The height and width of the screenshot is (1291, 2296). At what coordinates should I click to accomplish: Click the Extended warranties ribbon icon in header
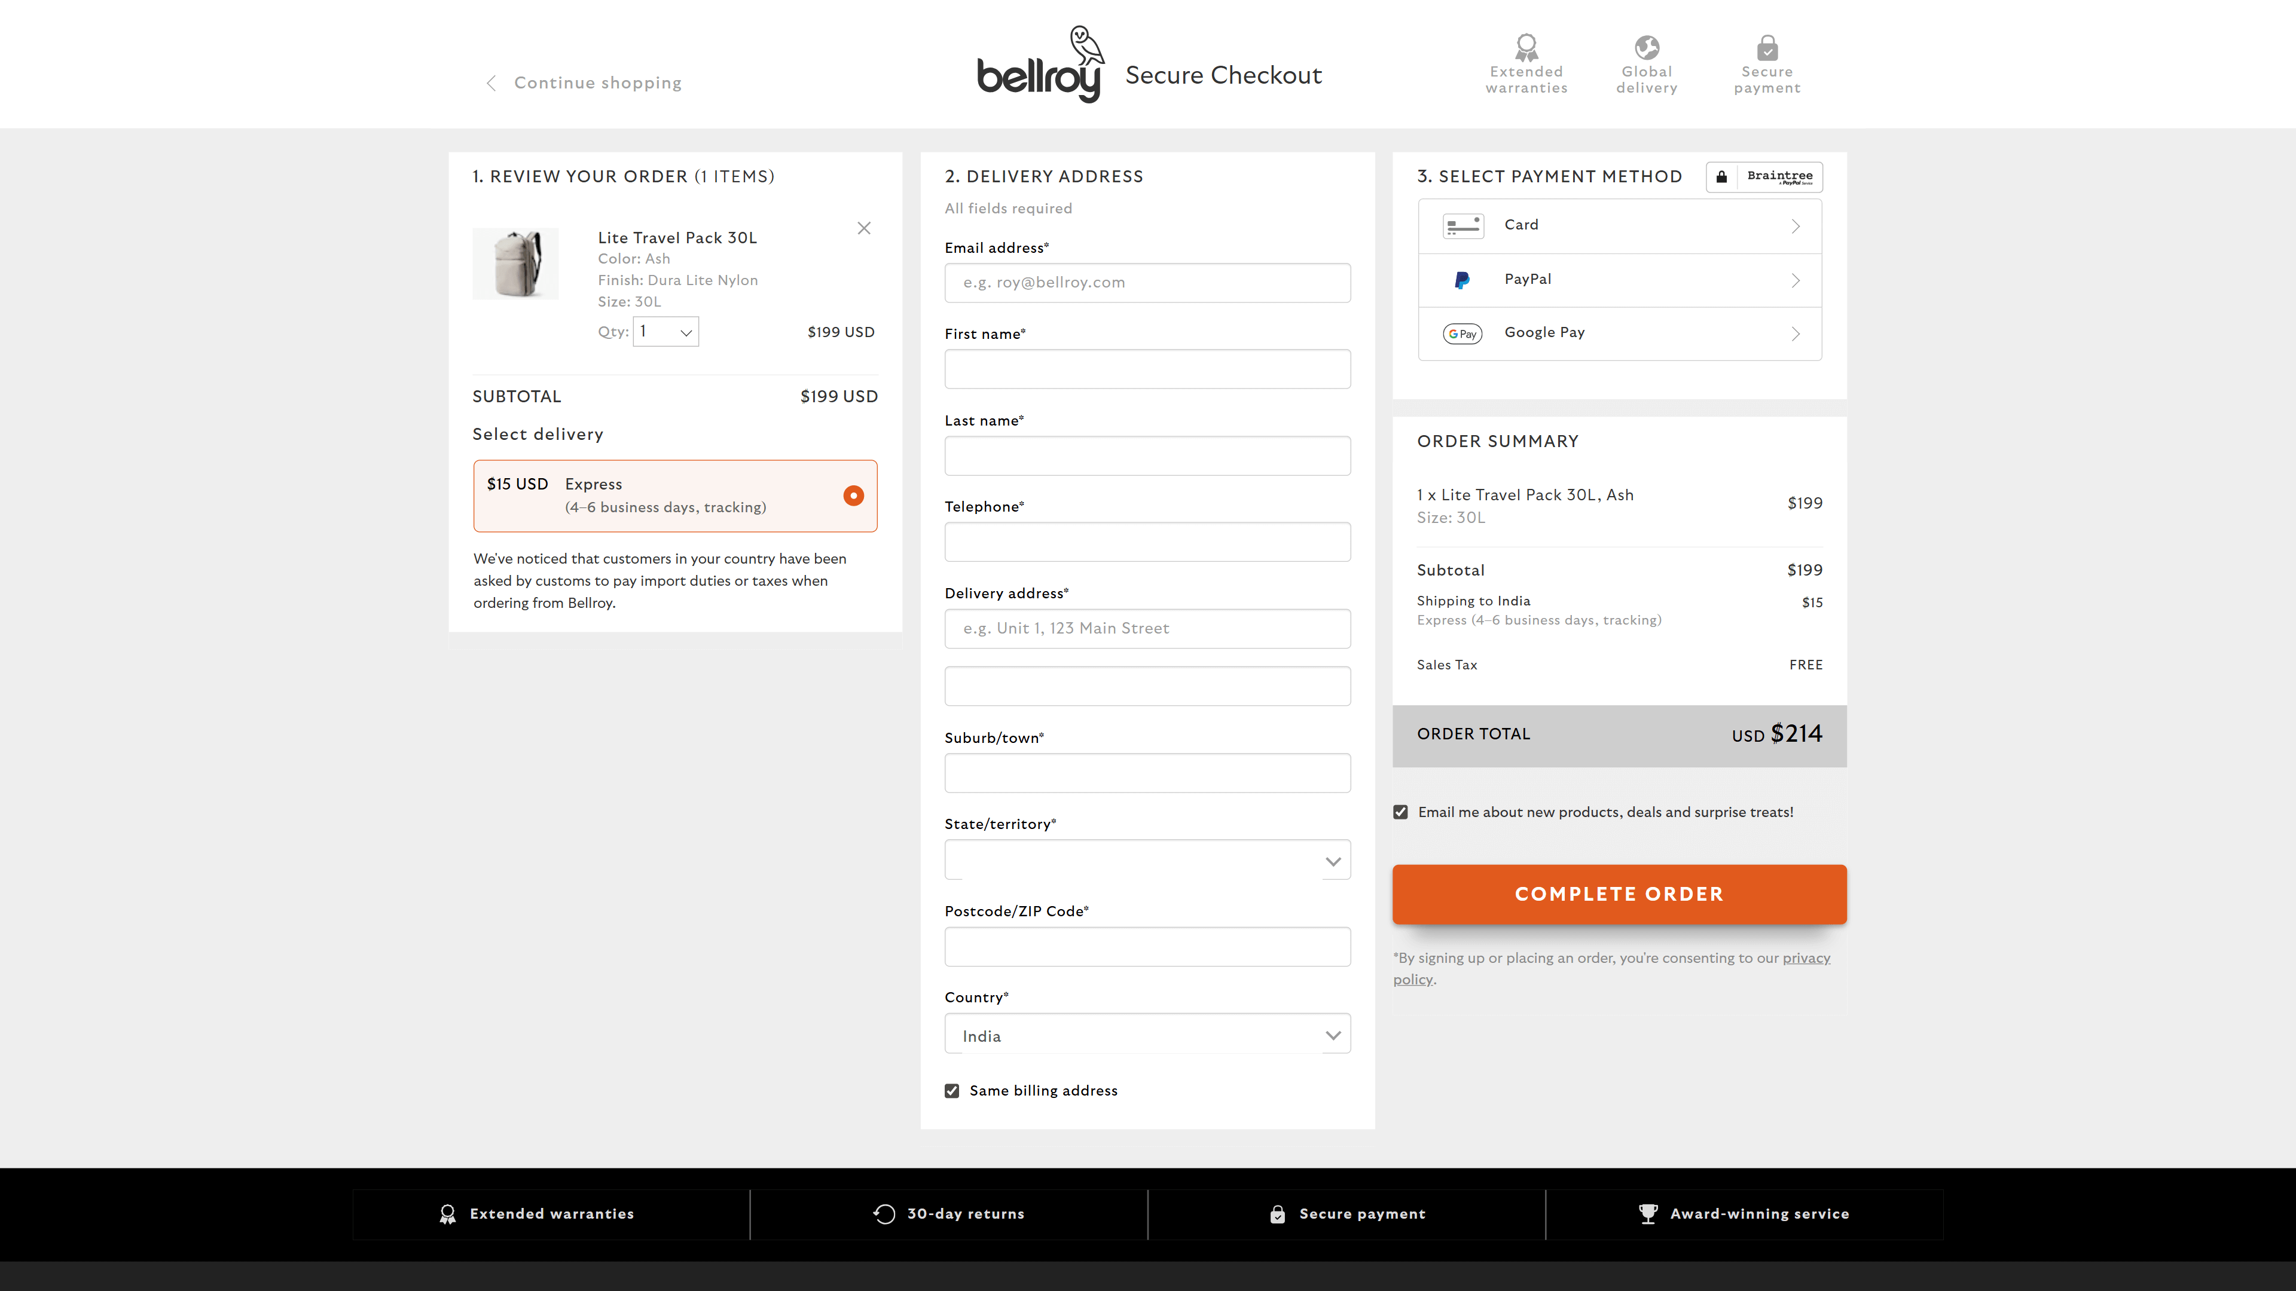pos(1526,47)
